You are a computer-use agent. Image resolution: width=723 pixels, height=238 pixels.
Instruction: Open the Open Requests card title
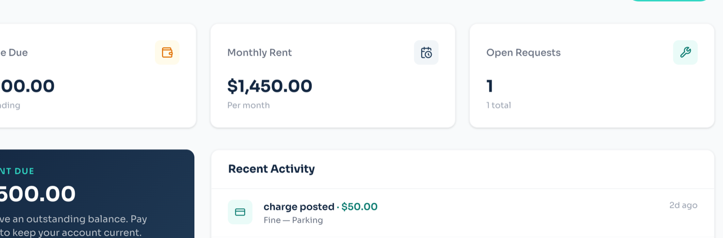pos(523,53)
